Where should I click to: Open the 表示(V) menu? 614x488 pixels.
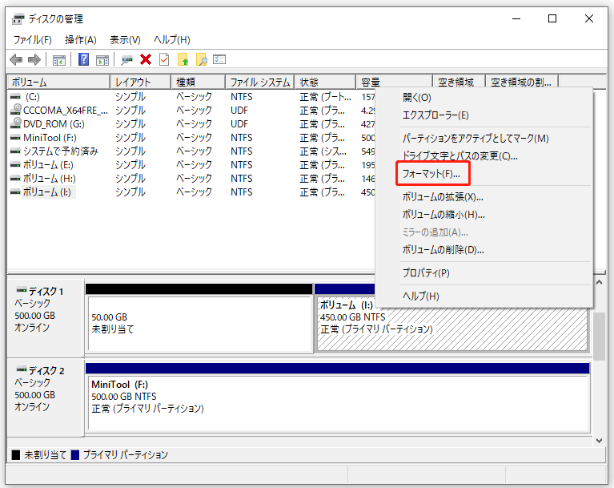pyautogui.click(x=125, y=39)
